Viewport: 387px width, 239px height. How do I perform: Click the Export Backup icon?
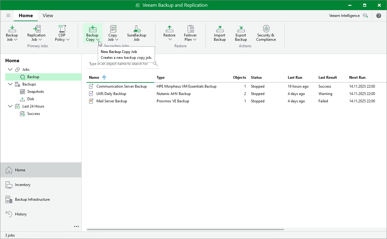point(241,29)
